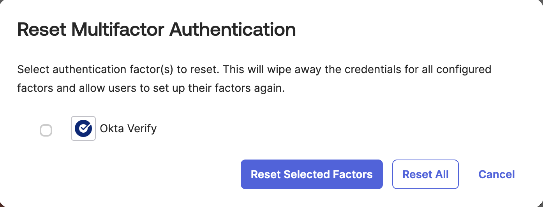This screenshot has width=543, height=207.
Task: Confirm resetting the selected factors
Action: coord(312,174)
